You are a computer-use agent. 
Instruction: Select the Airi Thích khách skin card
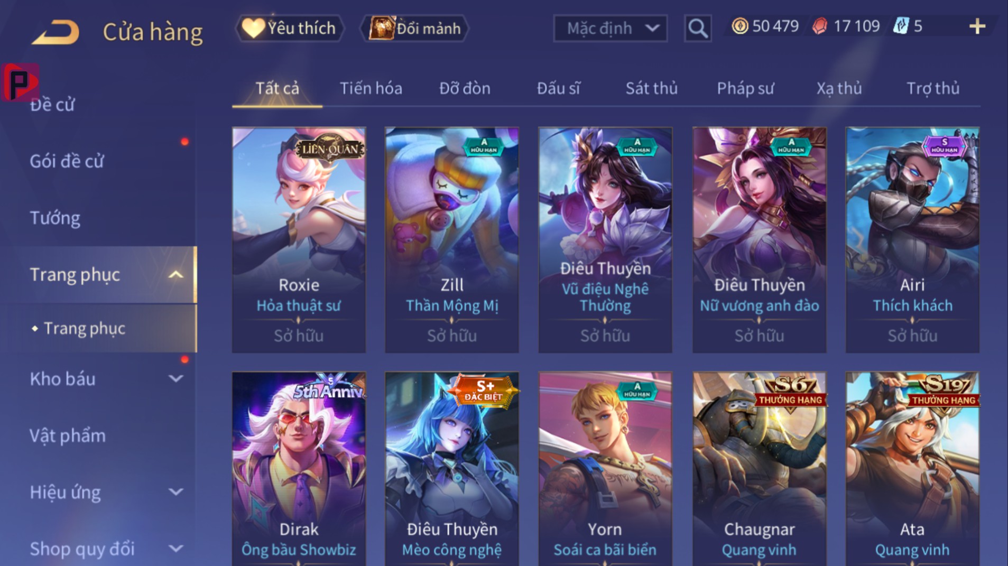912,239
